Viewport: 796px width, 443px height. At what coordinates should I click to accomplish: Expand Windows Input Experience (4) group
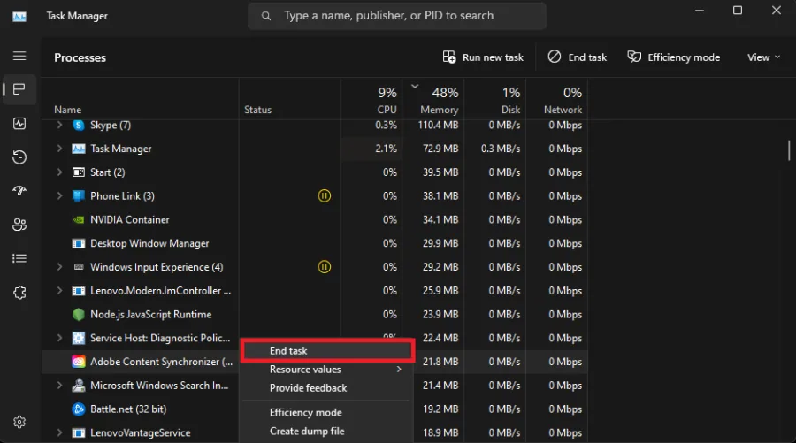59,267
